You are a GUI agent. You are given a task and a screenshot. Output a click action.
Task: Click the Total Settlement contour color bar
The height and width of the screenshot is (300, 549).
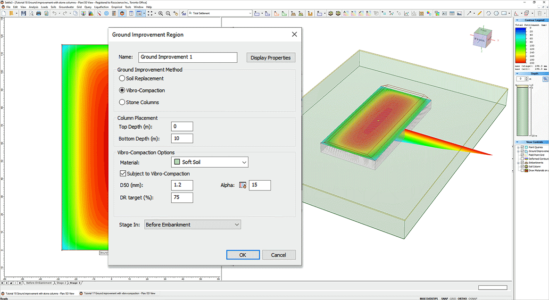(520, 45)
